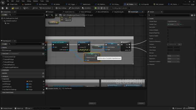The height and width of the screenshot is (110, 196).
Task: Open the Replication dropdown
Action: [173, 59]
